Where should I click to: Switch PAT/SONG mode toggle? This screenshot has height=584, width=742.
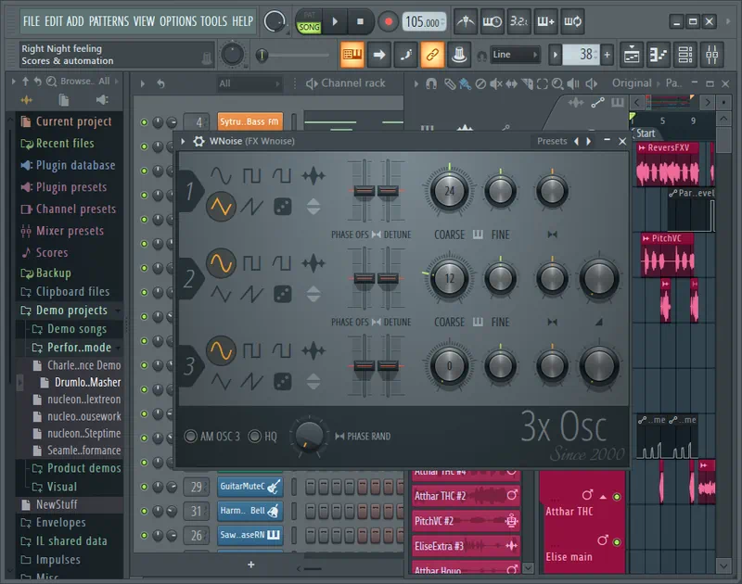pos(309,21)
